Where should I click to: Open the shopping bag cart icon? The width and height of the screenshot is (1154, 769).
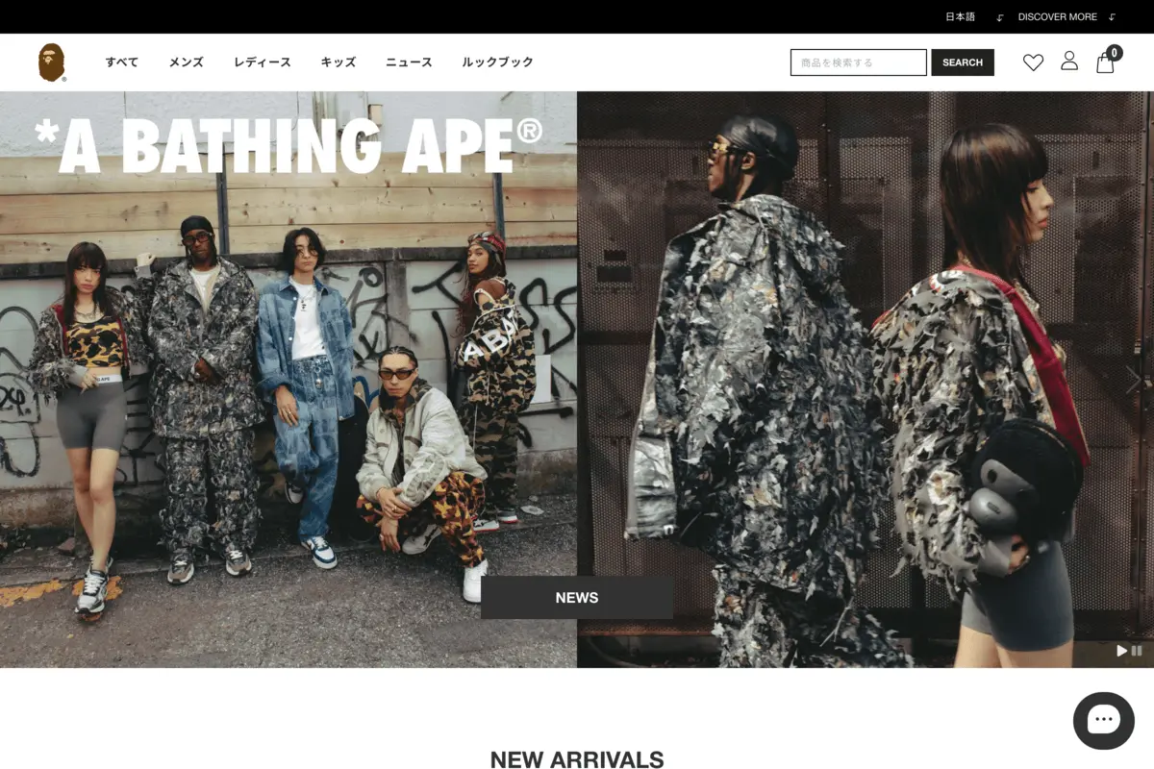1106,62
